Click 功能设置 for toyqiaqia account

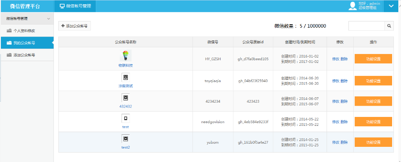click(373, 80)
